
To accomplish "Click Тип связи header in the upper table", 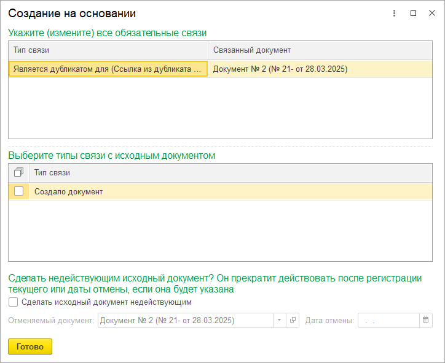I will [31, 50].
